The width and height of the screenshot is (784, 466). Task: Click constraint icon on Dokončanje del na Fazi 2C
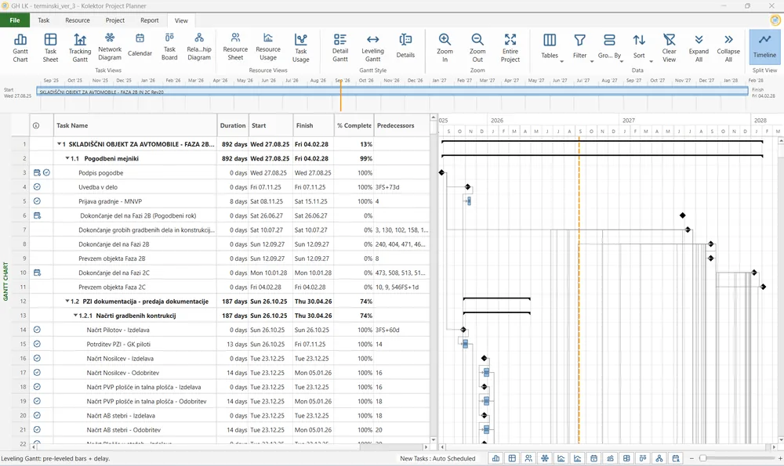(37, 273)
